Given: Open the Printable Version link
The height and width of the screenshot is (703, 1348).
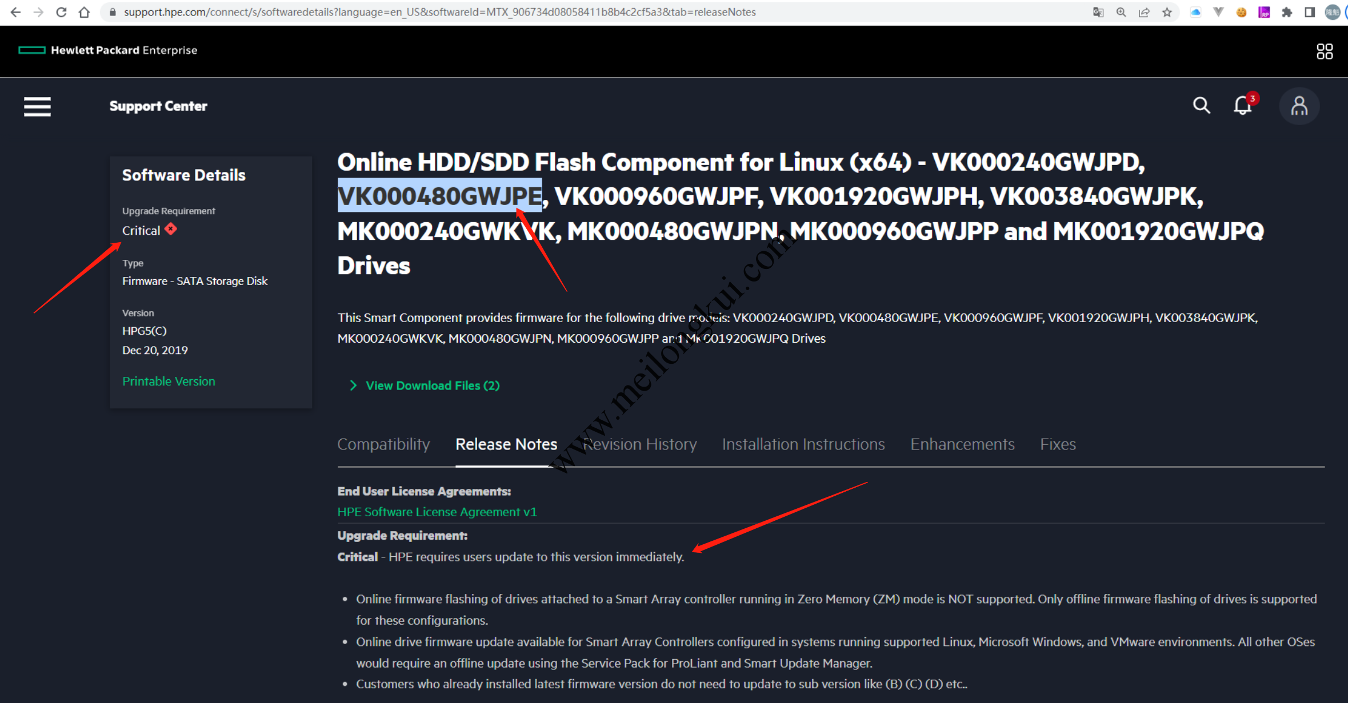Looking at the screenshot, I should coord(169,381).
